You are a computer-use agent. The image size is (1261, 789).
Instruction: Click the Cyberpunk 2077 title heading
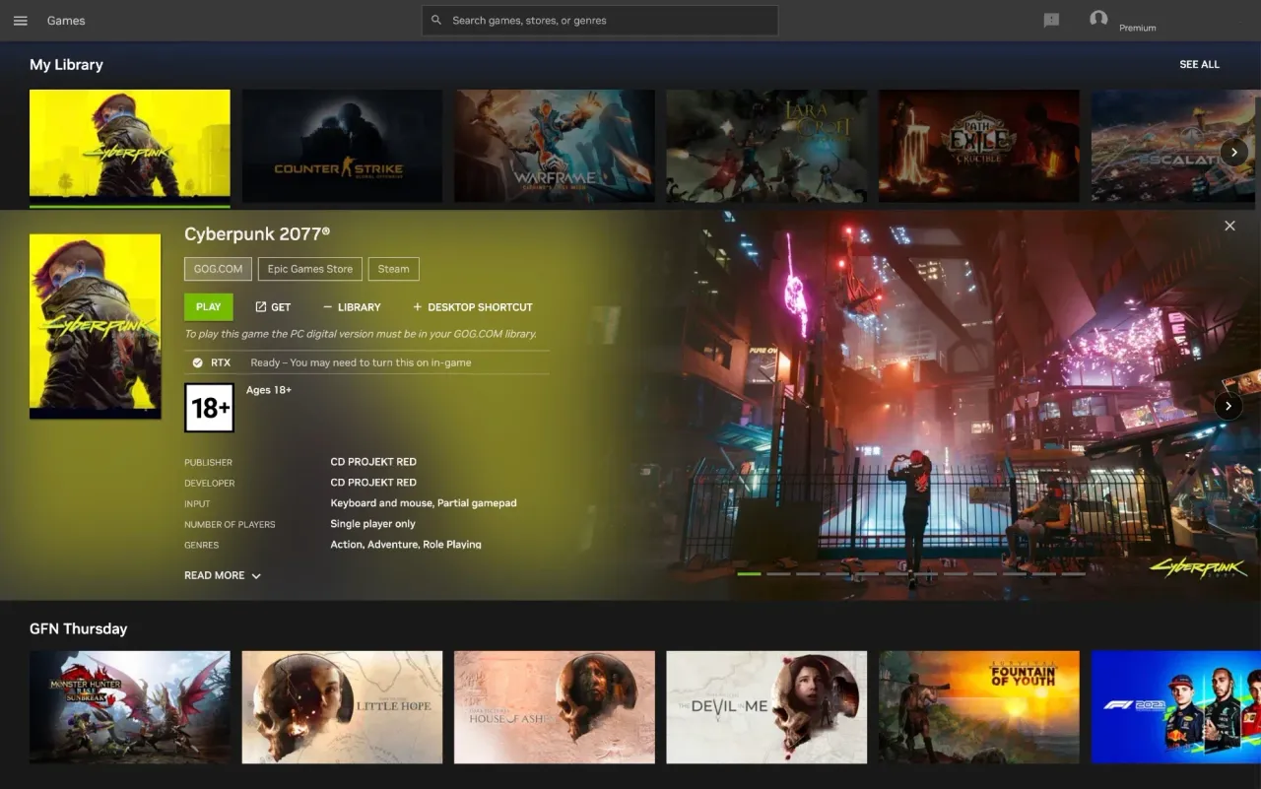pyautogui.click(x=257, y=234)
